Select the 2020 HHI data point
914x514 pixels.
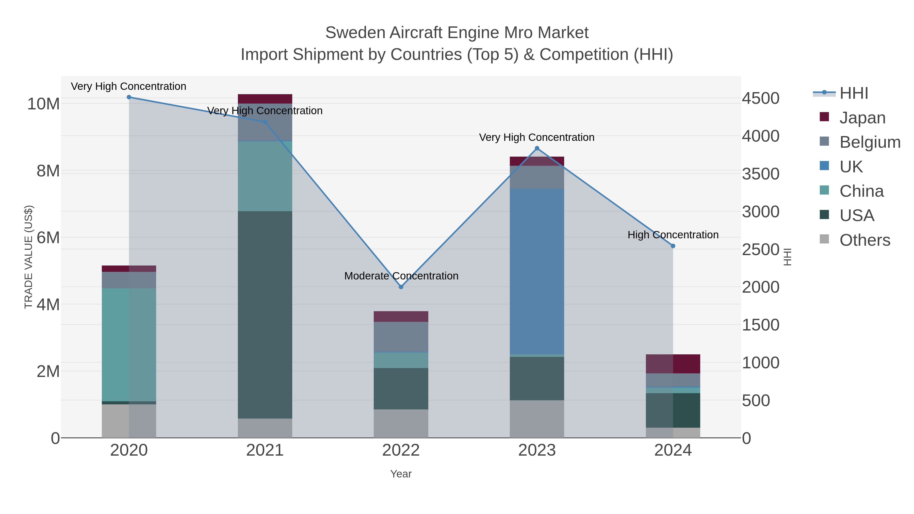click(129, 97)
